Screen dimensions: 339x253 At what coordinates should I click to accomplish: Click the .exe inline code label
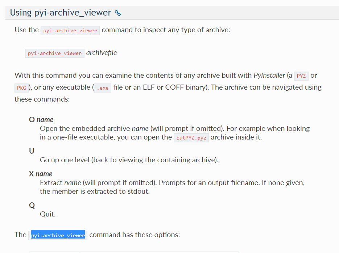click(103, 88)
